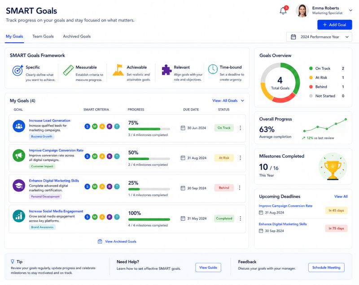Click the graduation cap icon for Marketing Skills
Image resolution: width=359 pixels, height=285 pixels.
click(x=19, y=186)
